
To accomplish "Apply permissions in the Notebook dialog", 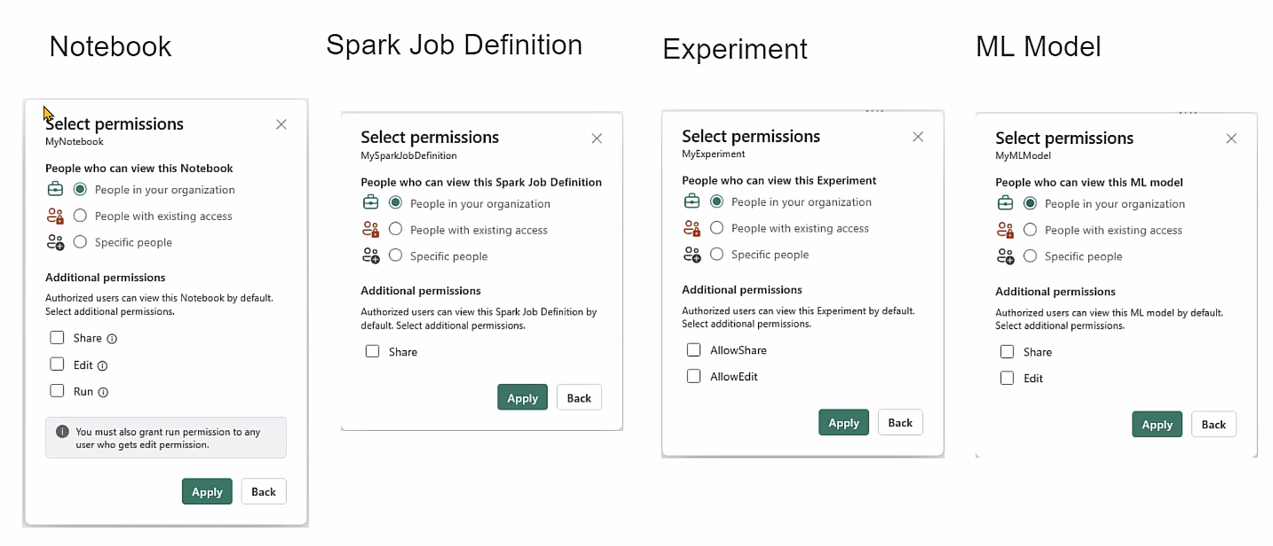I will coord(207,492).
